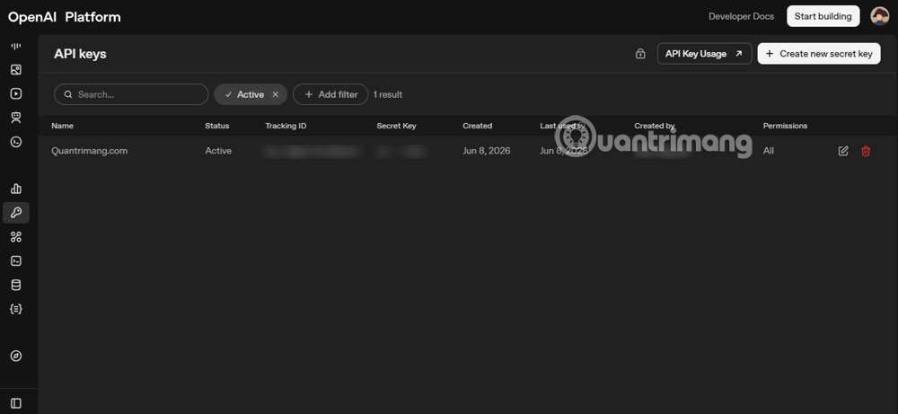Open the square terminal logs icon
Viewport: 898px width, 414px height.
tap(16, 261)
